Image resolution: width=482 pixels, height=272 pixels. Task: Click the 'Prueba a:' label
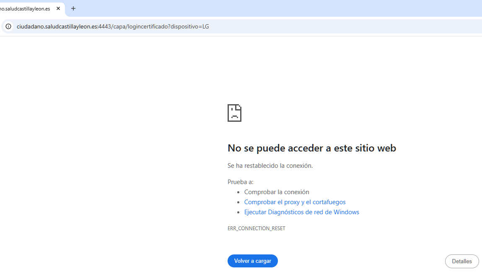(x=240, y=182)
